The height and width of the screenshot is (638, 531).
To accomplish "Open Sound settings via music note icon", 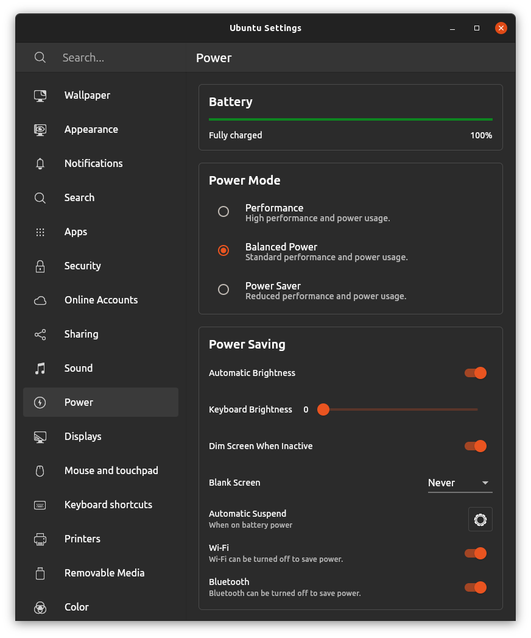I will click(x=40, y=369).
